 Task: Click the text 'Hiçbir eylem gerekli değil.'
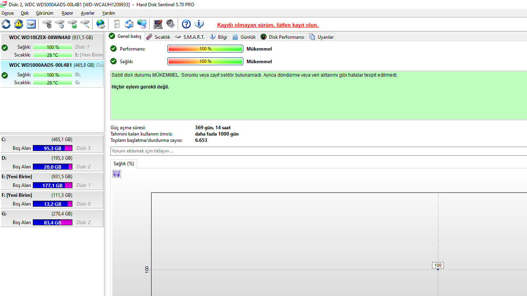[140, 87]
